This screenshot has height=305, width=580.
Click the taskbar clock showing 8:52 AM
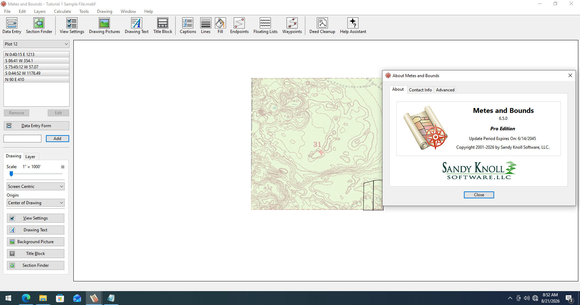550,298
